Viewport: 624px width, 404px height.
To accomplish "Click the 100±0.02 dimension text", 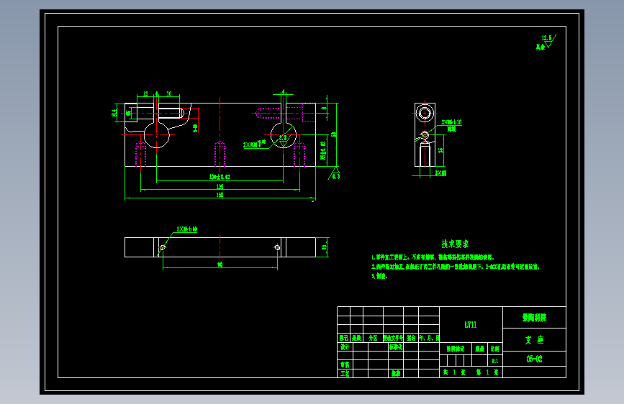I will click(220, 177).
